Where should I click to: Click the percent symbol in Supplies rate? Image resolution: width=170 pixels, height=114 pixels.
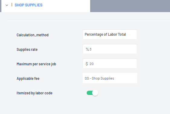(x=87, y=49)
